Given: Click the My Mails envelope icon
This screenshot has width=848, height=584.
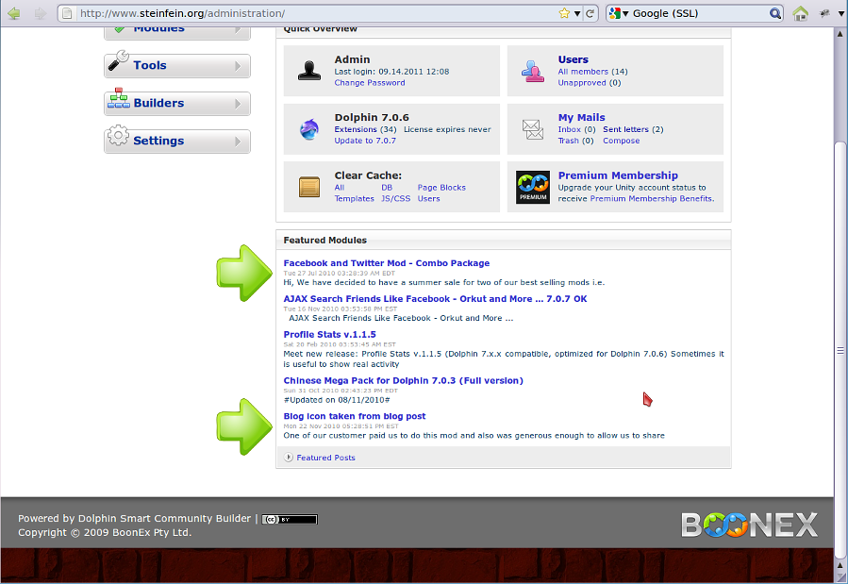Looking at the screenshot, I should [533, 129].
